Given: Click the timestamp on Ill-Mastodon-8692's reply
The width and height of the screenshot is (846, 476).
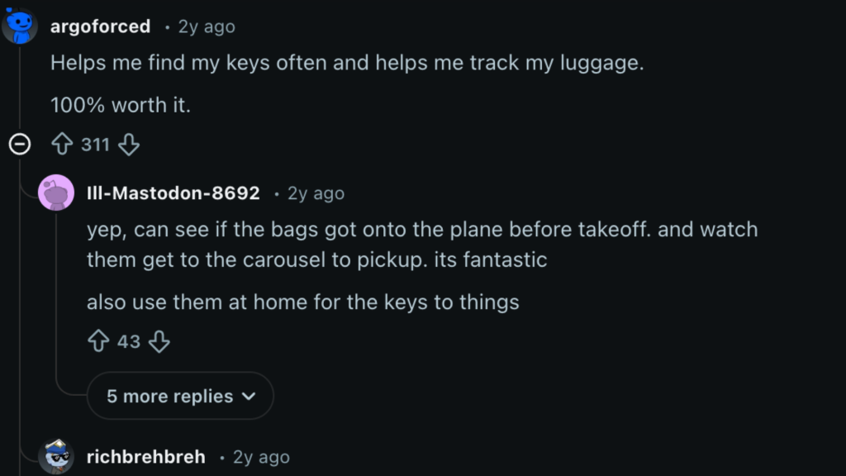Looking at the screenshot, I should (317, 193).
